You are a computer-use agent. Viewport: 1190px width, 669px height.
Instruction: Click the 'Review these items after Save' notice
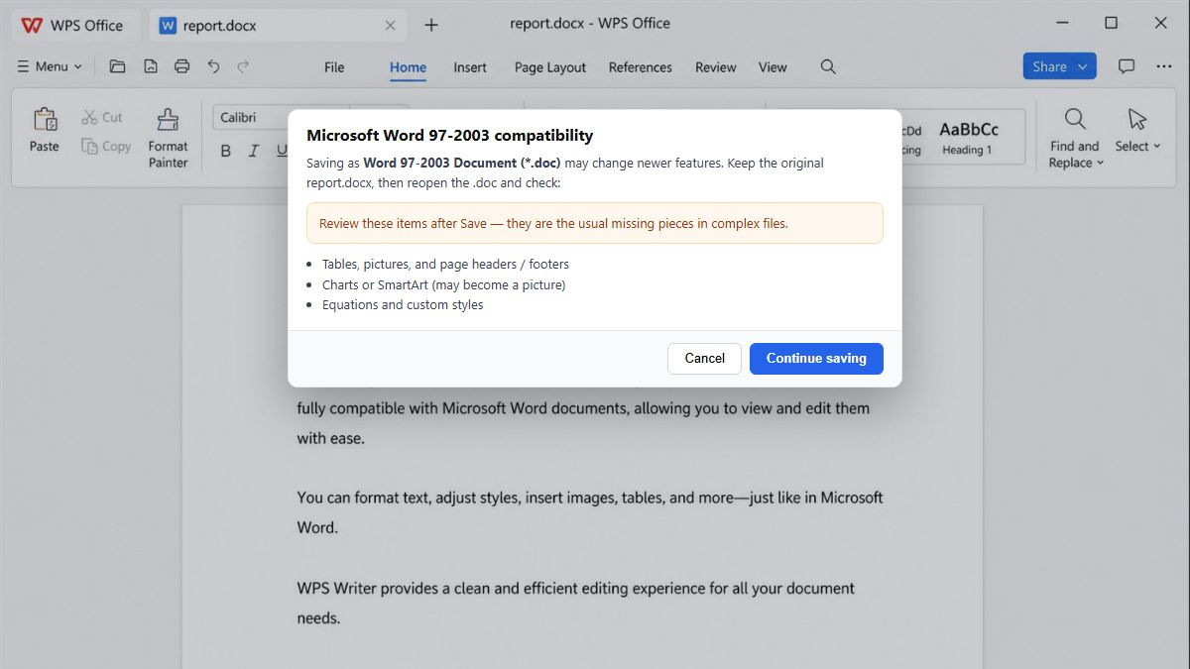click(x=595, y=223)
